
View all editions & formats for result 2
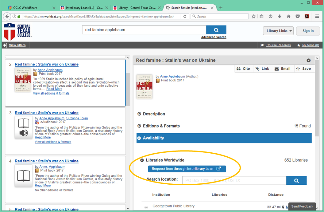click(x=51, y=93)
